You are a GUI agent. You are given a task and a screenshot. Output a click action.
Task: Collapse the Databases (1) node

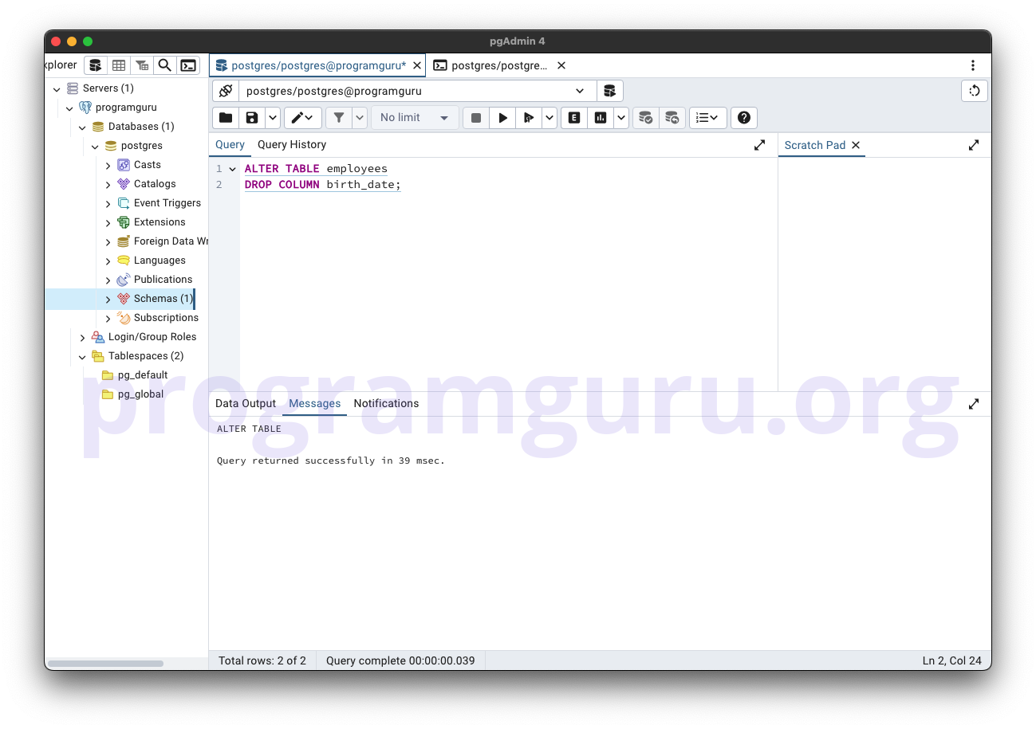pos(82,127)
